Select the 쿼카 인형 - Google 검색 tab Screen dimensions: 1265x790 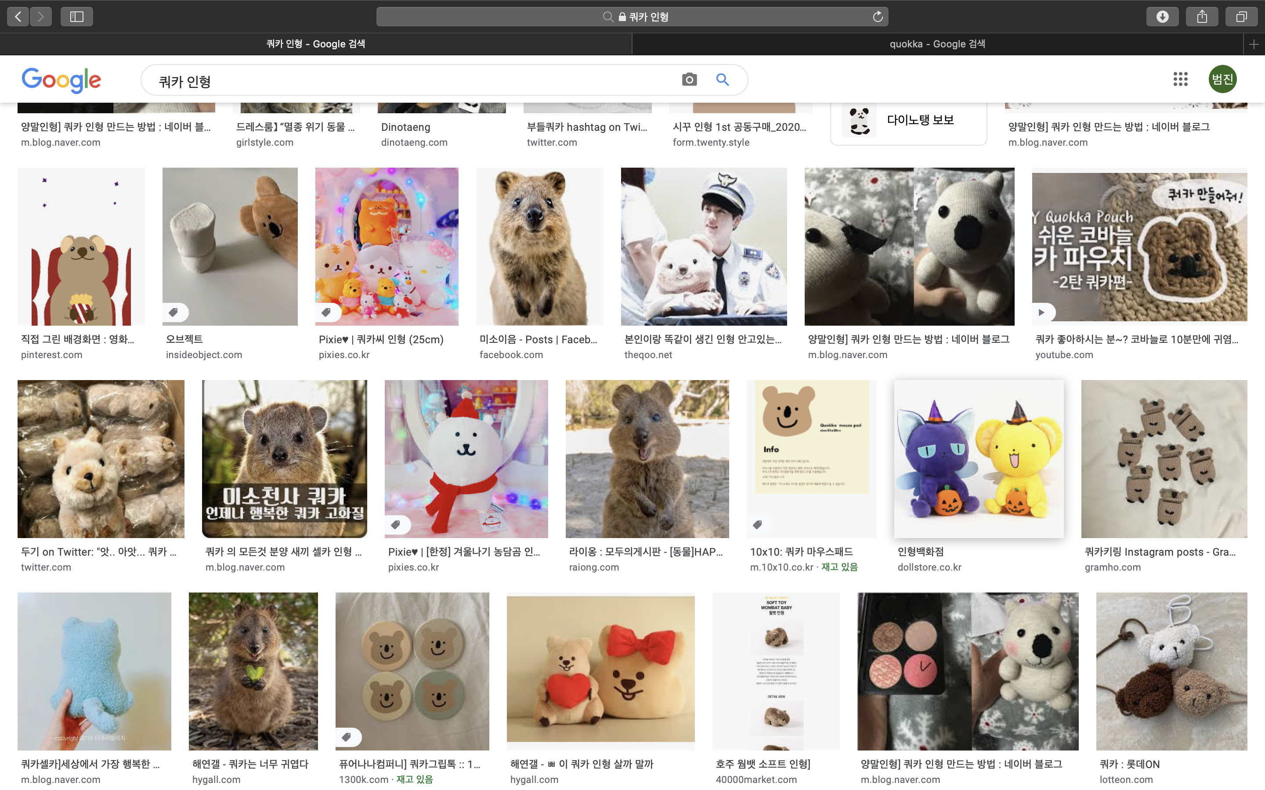pos(316,44)
